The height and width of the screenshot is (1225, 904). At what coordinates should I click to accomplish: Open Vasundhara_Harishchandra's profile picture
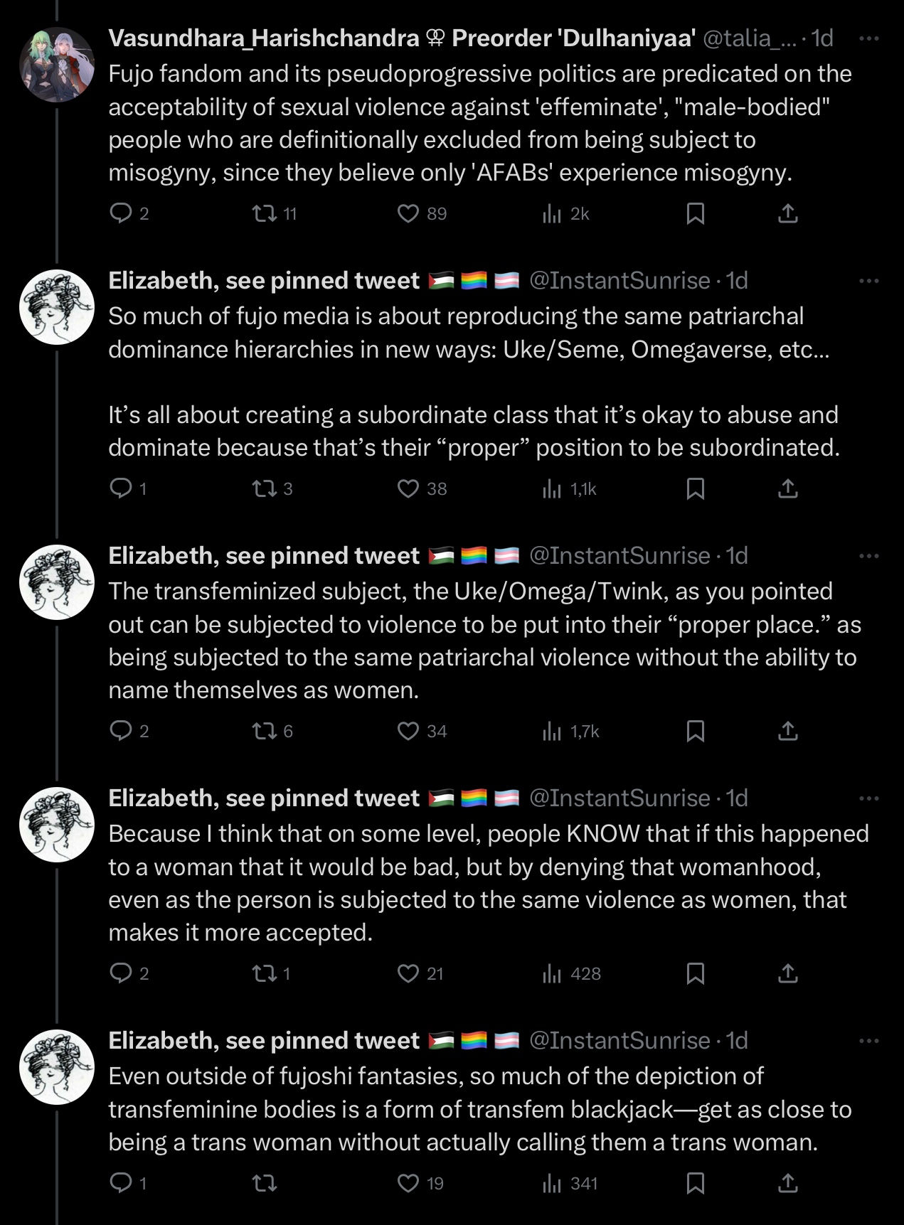click(x=57, y=65)
